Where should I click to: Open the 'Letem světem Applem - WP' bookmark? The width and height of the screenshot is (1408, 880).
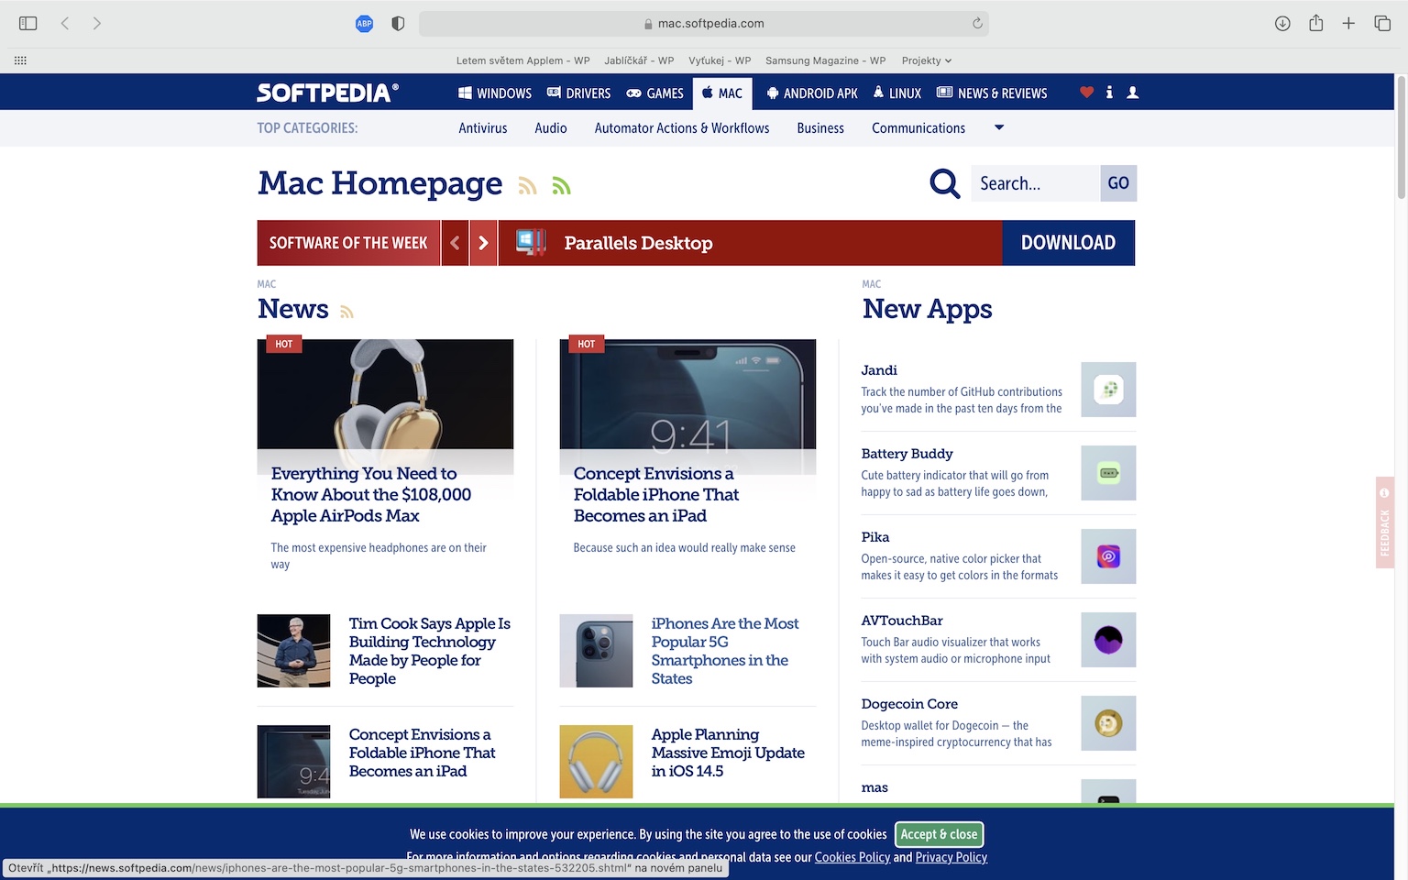pyautogui.click(x=523, y=60)
